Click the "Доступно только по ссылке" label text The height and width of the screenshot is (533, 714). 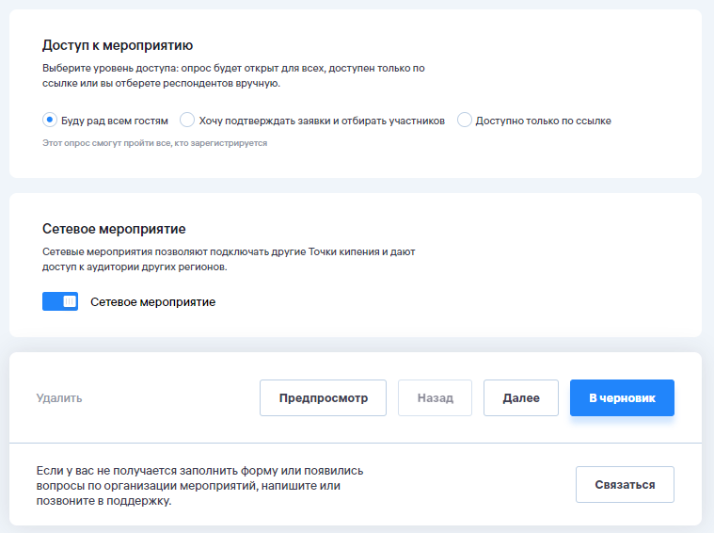tap(543, 121)
